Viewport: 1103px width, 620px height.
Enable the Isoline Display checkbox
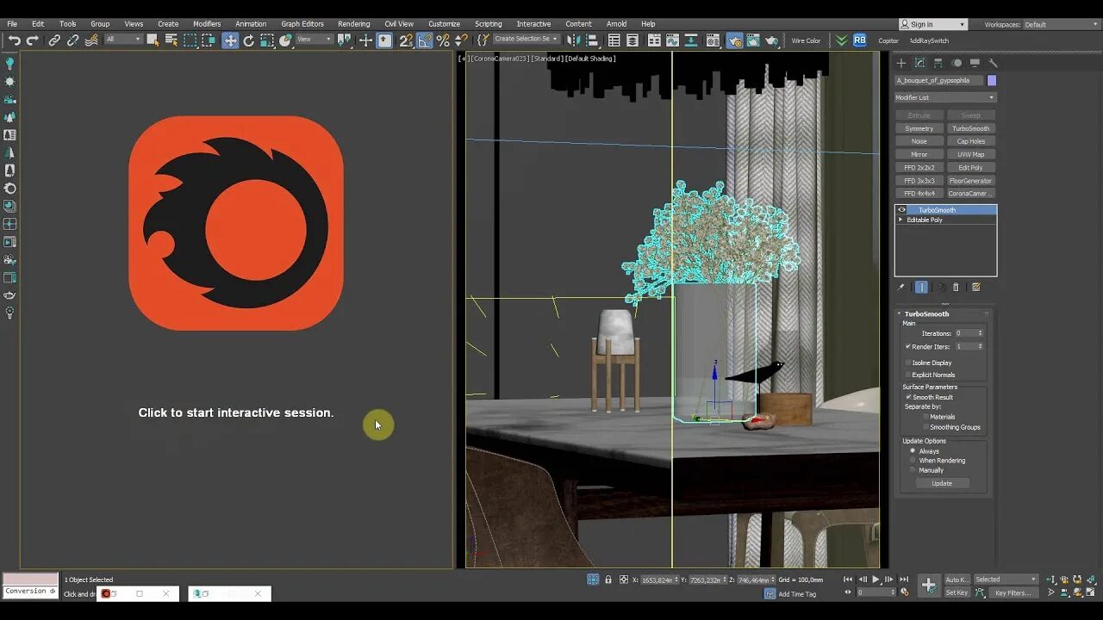pyautogui.click(x=908, y=363)
